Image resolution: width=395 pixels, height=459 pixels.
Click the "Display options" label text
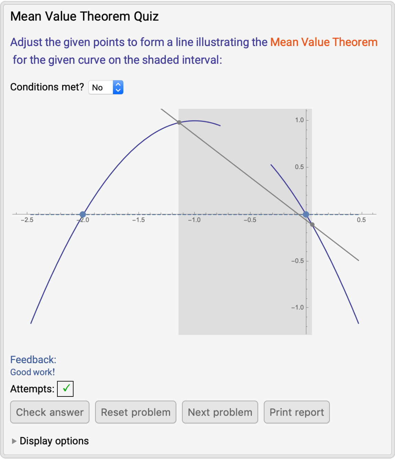54,441
